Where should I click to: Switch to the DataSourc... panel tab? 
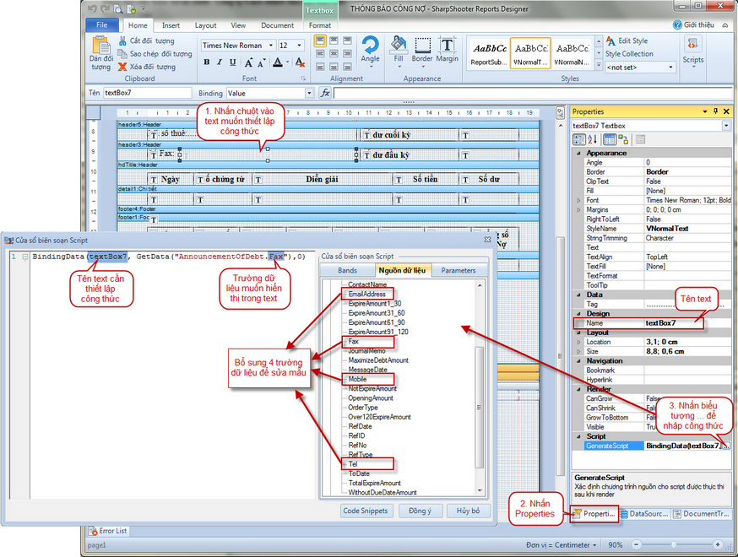coord(644,514)
